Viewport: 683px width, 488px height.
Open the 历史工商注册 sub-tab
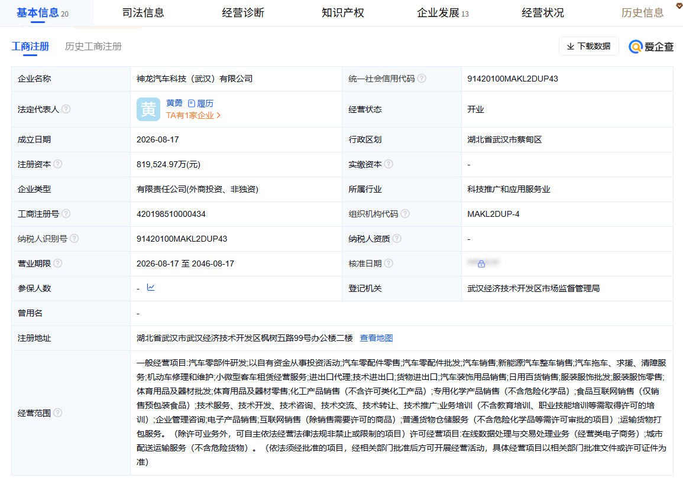pos(93,46)
